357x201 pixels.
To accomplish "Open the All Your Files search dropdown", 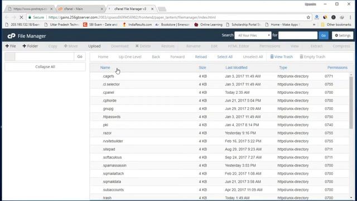I will click(x=253, y=36).
